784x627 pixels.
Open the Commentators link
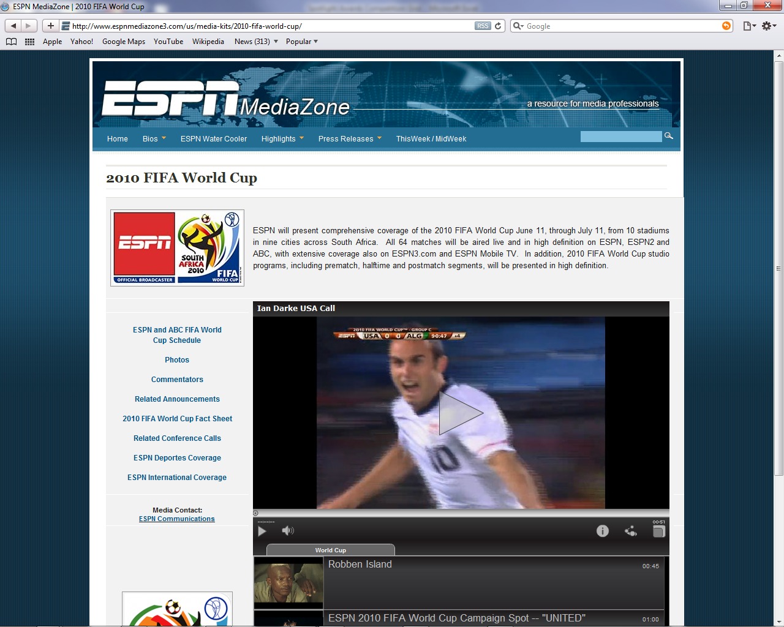[177, 380]
